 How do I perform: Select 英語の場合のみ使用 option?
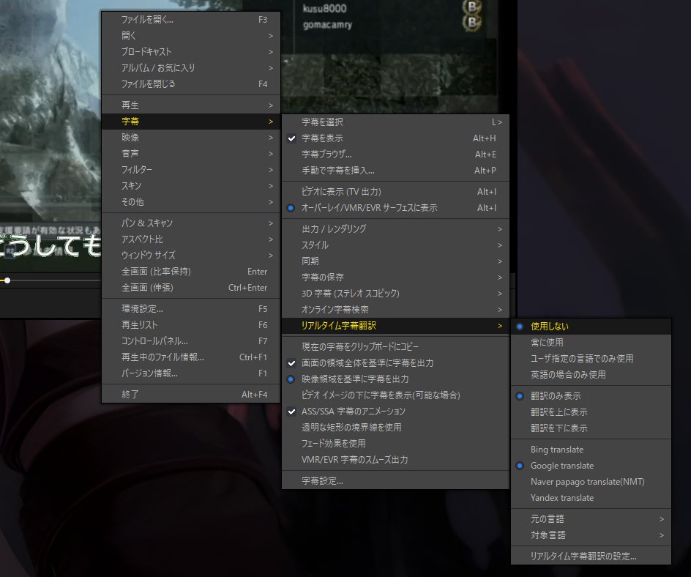(591, 375)
